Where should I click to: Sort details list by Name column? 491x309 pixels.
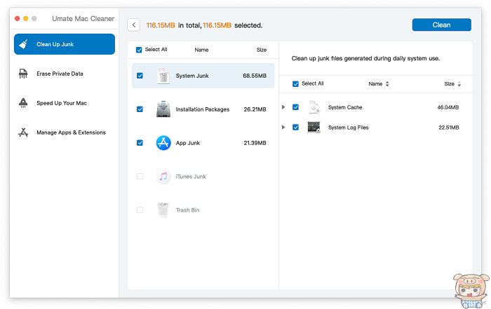[378, 83]
